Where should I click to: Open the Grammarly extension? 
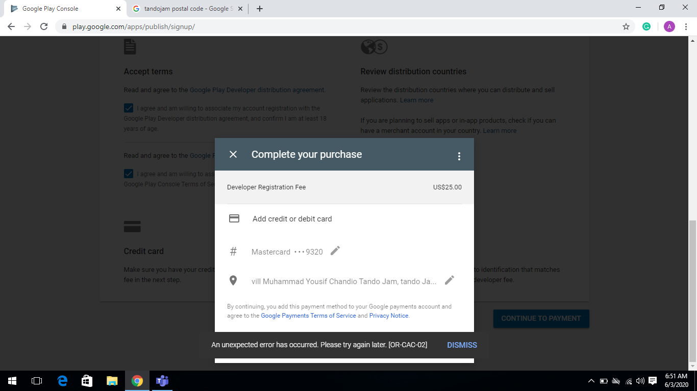[x=646, y=26]
